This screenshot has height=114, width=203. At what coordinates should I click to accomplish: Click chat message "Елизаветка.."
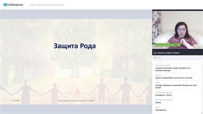161,110
